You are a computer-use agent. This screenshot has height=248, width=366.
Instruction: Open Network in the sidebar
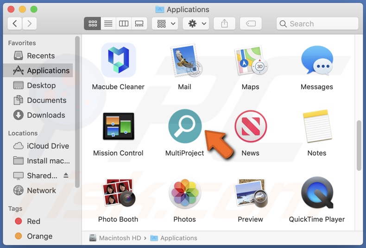tap(38, 191)
